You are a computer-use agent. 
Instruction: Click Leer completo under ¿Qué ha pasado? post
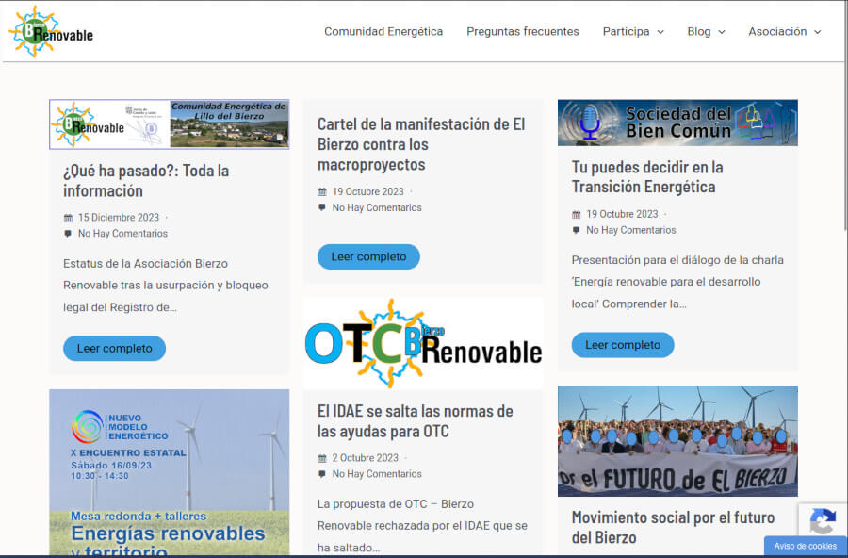point(114,348)
